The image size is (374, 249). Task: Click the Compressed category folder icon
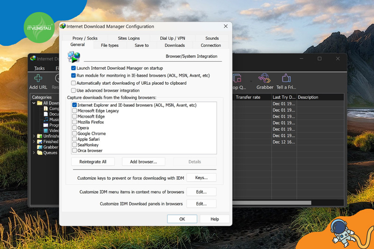click(x=46, y=108)
